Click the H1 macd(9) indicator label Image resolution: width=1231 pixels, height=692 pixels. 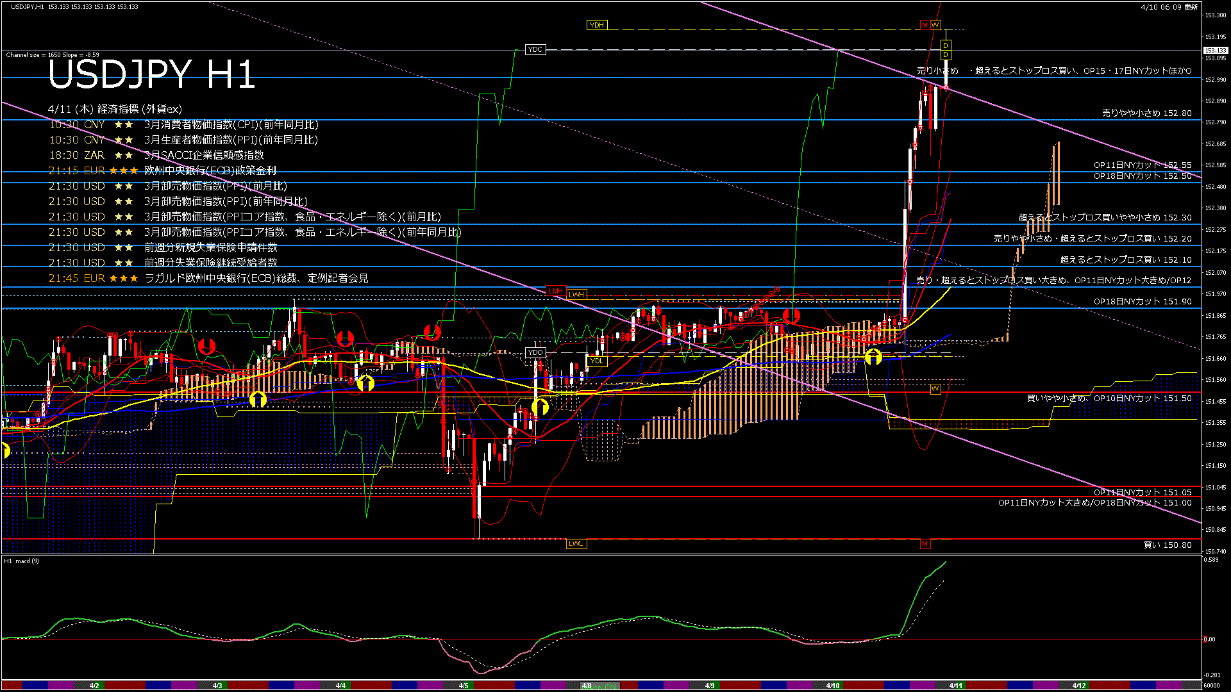point(22,561)
